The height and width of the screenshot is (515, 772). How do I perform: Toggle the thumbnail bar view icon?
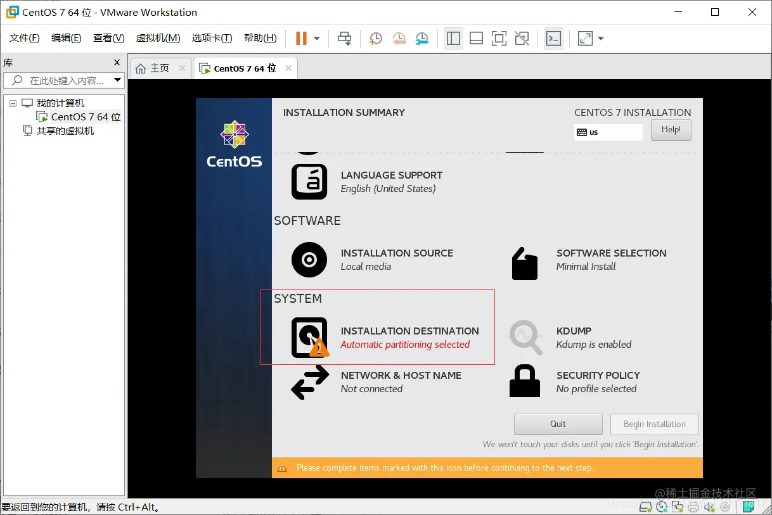coord(476,39)
